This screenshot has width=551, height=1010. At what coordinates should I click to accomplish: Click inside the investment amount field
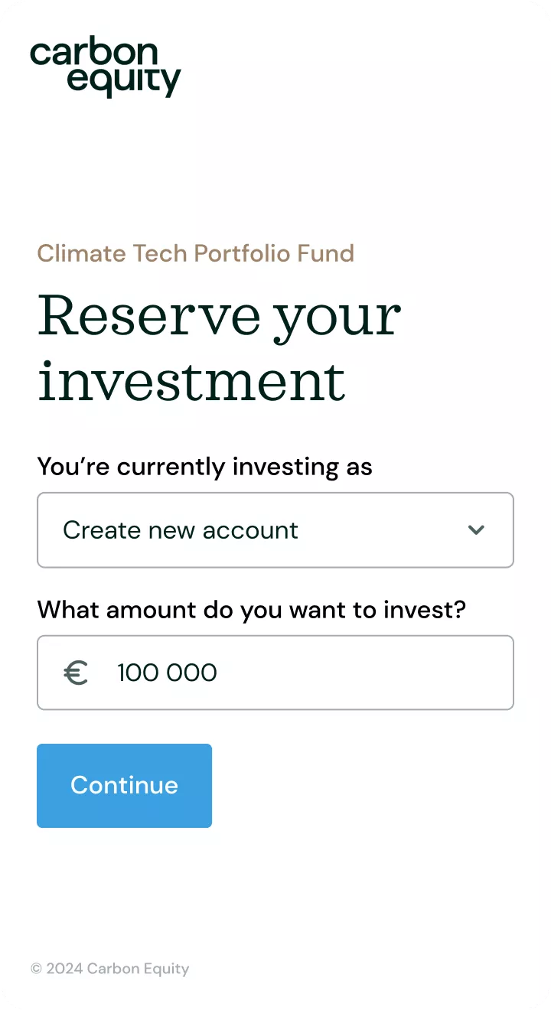coord(275,673)
